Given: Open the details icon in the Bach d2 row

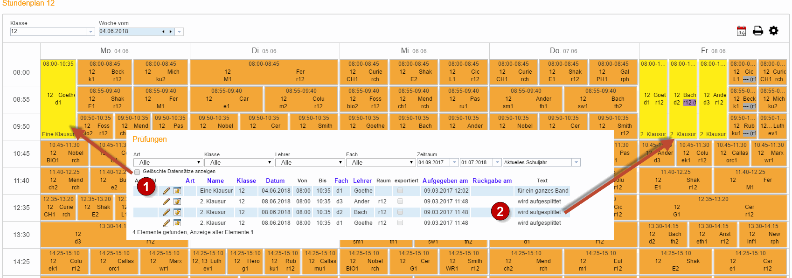Looking at the screenshot, I should coord(177,212).
